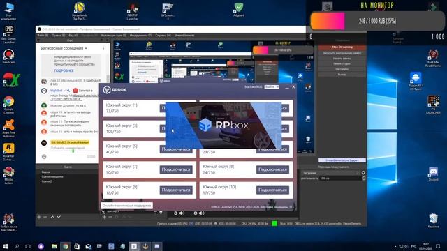Select 'Сцена 2' in scenes list
Image resolution: width=447 pixels, height=251 pixels.
tap(47, 181)
